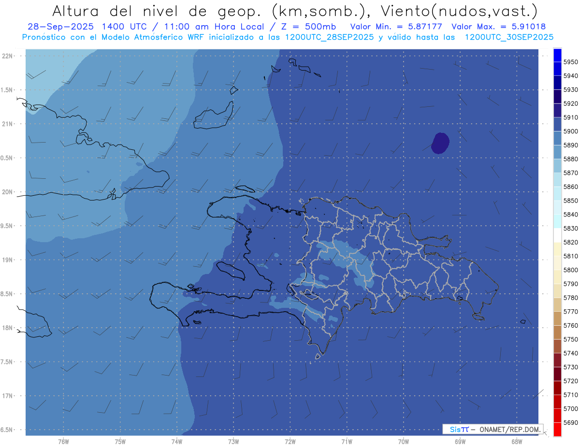Click the 75W longitude axis label
This screenshot has height=448, width=580.
coord(120,441)
